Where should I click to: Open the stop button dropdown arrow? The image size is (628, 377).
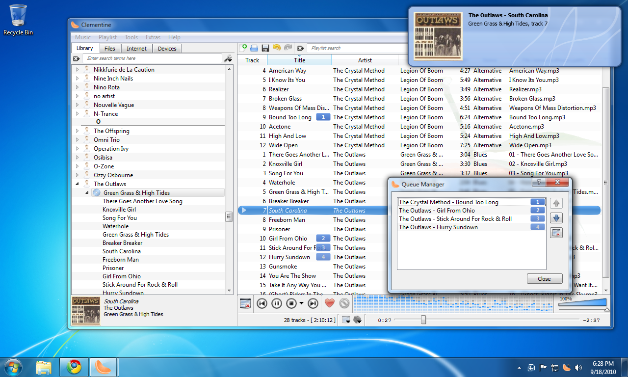pos(301,303)
